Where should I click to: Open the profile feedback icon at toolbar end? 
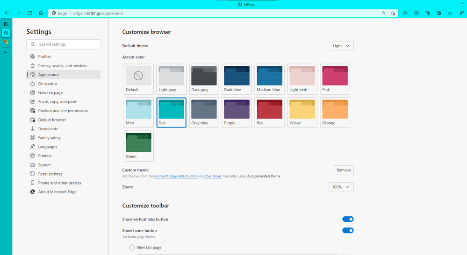click(461, 13)
